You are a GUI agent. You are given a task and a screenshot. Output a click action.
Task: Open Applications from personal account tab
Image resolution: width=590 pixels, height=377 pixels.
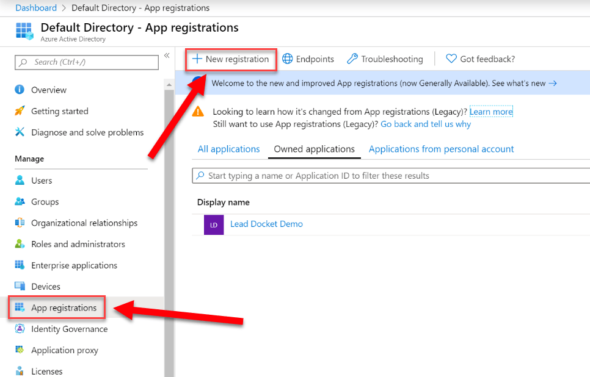441,149
